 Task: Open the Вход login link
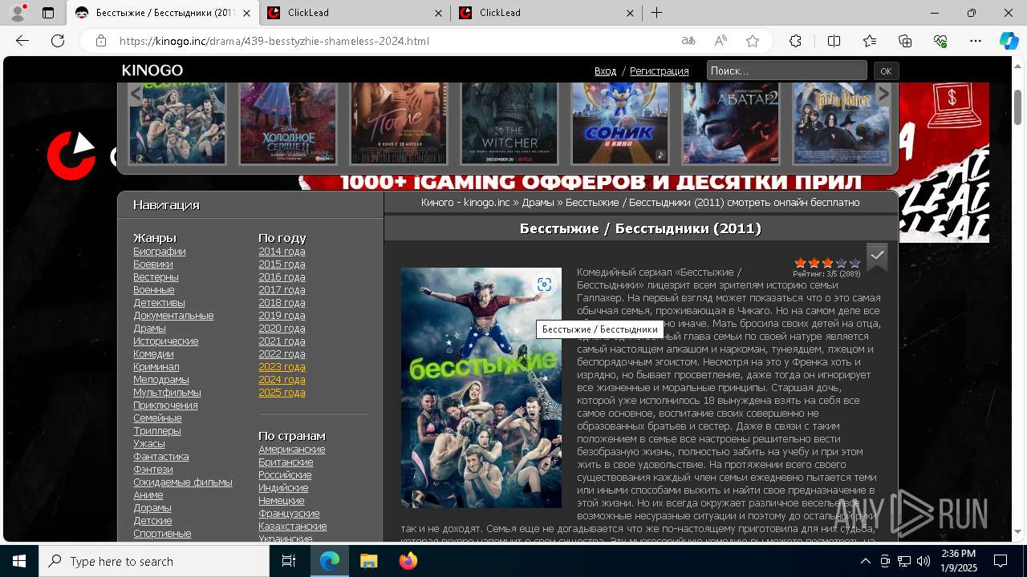[x=605, y=71]
